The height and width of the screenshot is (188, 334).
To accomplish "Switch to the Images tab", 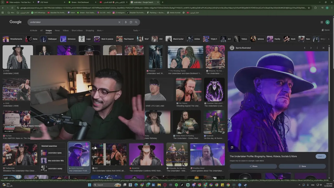I will 49,31.
